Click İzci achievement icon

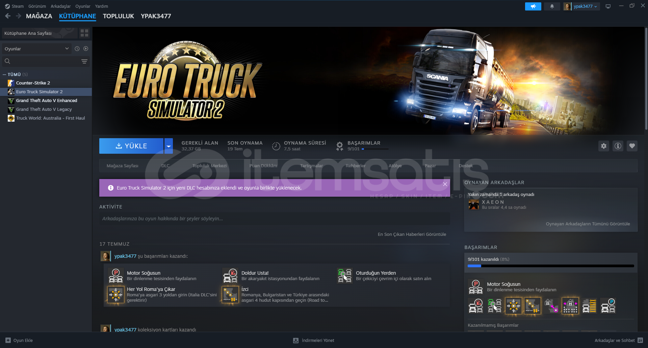tap(230, 295)
